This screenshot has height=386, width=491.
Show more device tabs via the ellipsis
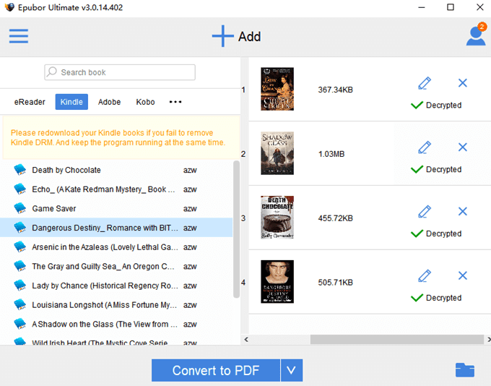pos(175,102)
